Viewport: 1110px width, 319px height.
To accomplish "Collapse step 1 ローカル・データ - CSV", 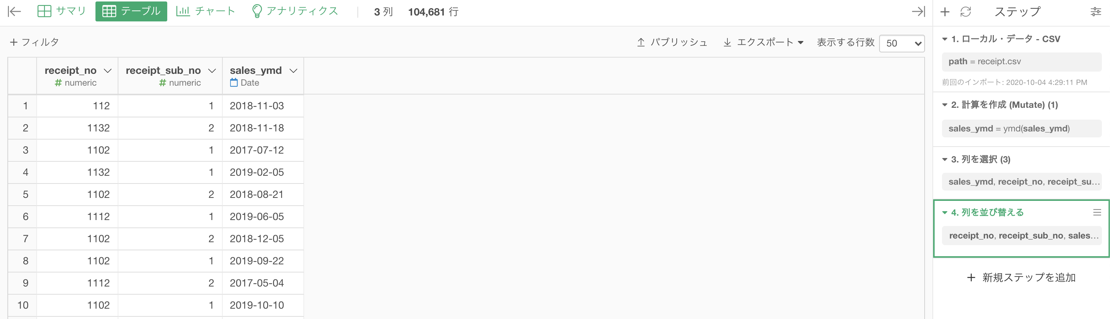I will click(x=945, y=39).
